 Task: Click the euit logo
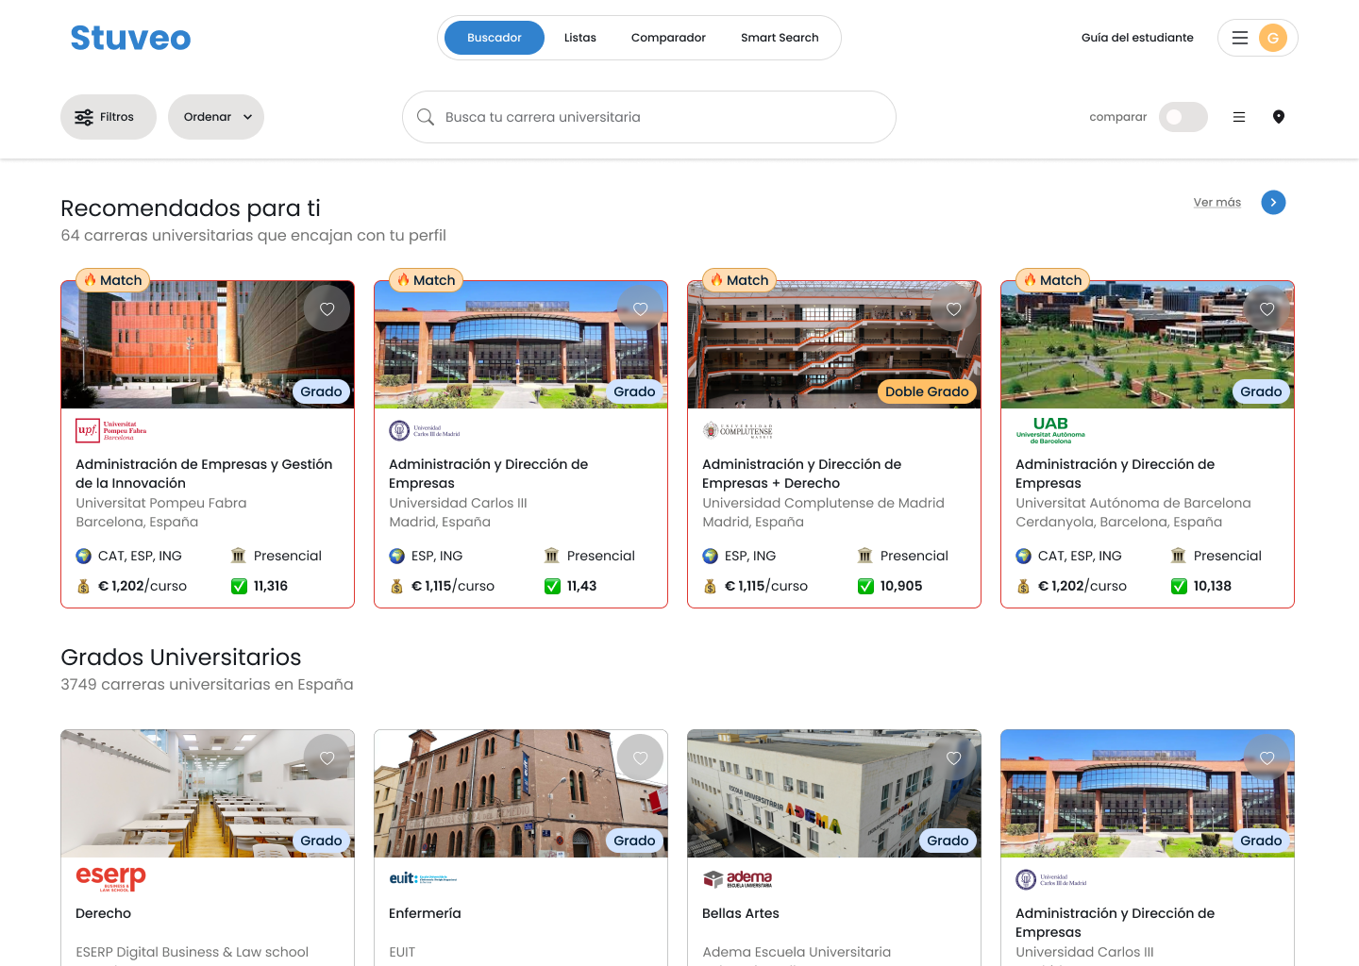tap(423, 878)
